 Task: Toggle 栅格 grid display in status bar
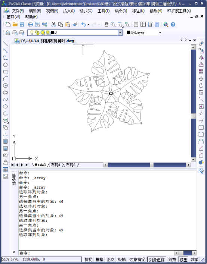(99, 260)
